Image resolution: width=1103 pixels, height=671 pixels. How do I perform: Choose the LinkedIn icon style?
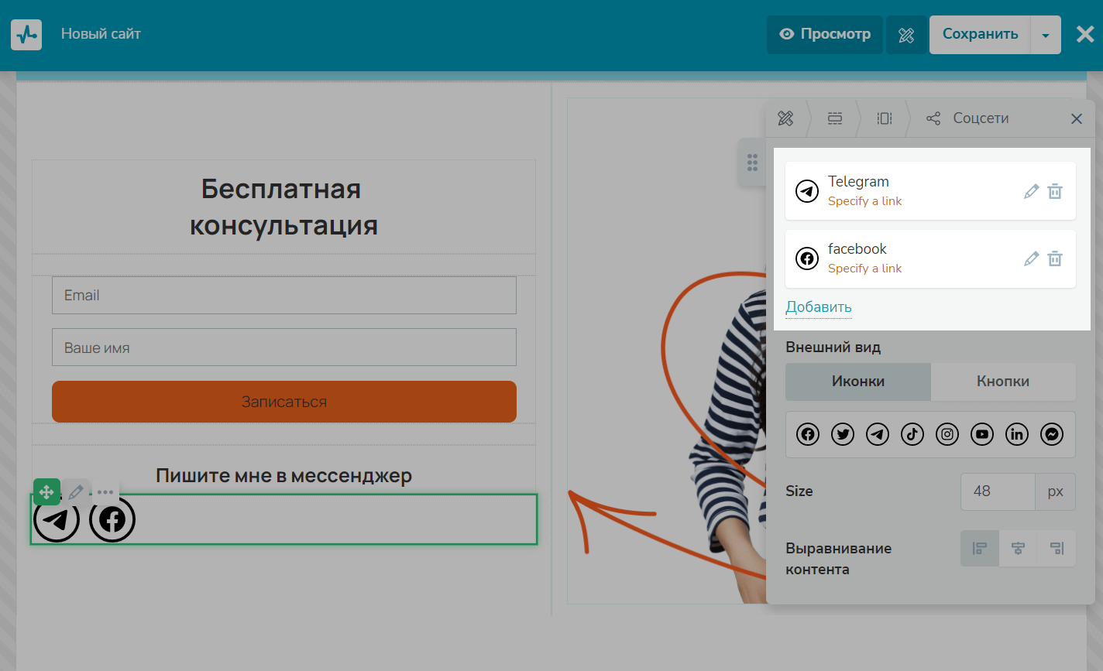click(1017, 434)
